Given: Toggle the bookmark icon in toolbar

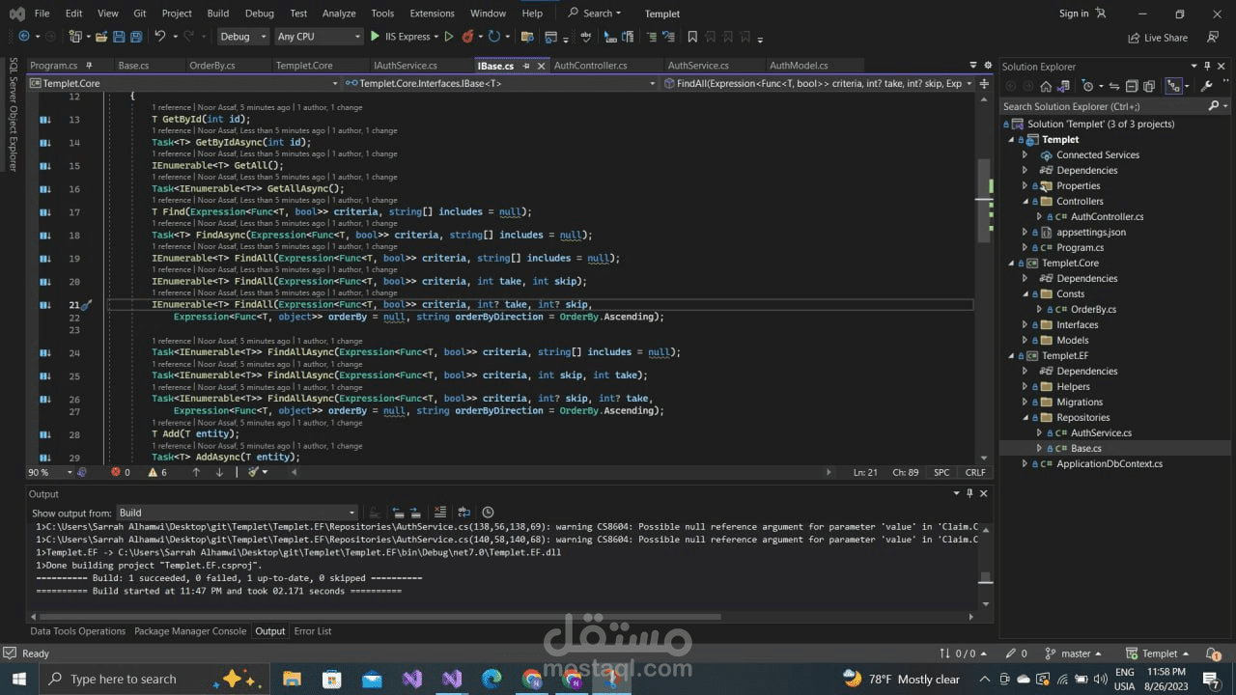Looking at the screenshot, I should (x=692, y=37).
